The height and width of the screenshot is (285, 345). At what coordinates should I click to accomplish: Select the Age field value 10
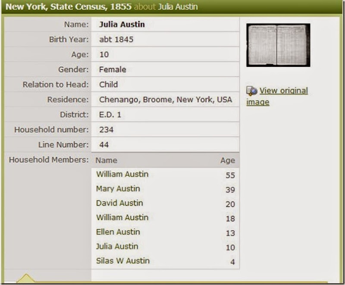click(x=104, y=54)
